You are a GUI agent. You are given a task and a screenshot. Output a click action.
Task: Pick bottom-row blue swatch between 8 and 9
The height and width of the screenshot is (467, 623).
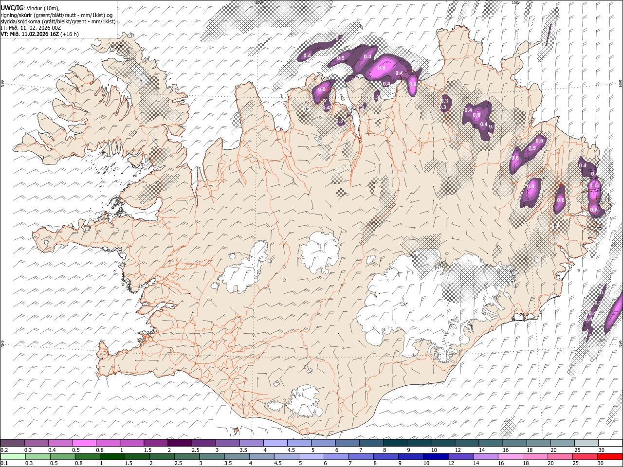386,456
